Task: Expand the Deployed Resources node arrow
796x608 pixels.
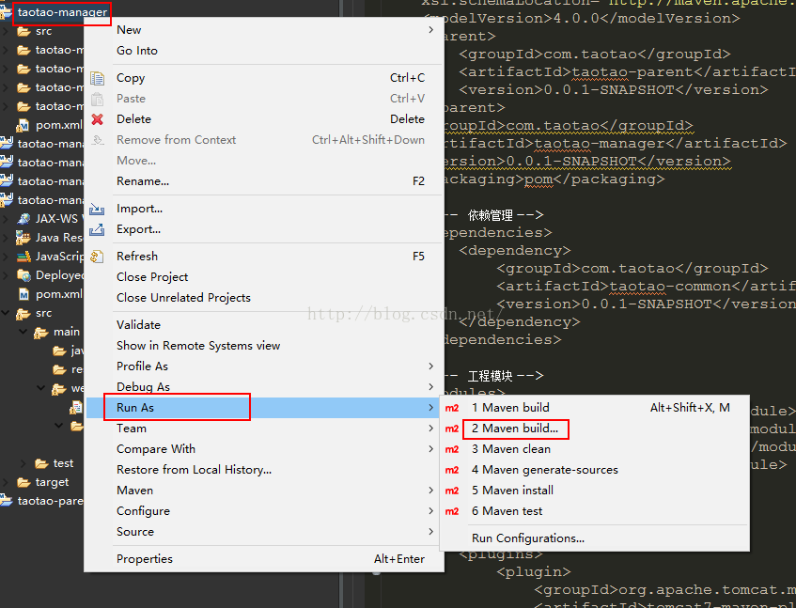Action: pyautogui.click(x=6, y=275)
